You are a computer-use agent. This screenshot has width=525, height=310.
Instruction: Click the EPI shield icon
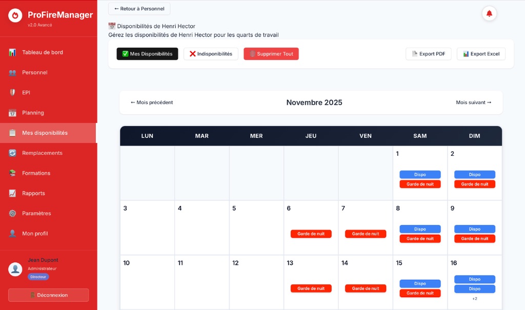pos(12,93)
